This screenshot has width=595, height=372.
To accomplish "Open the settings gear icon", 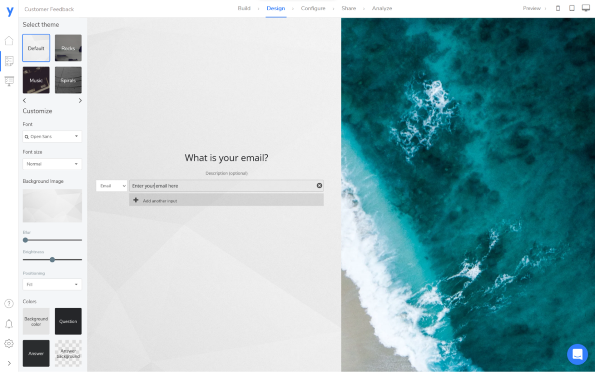I will (x=9, y=344).
